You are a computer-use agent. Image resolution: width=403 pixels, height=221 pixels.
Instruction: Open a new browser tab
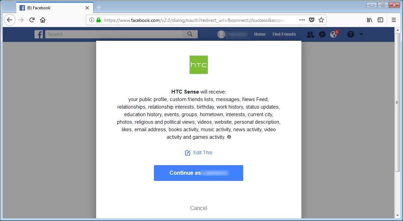tap(99, 8)
